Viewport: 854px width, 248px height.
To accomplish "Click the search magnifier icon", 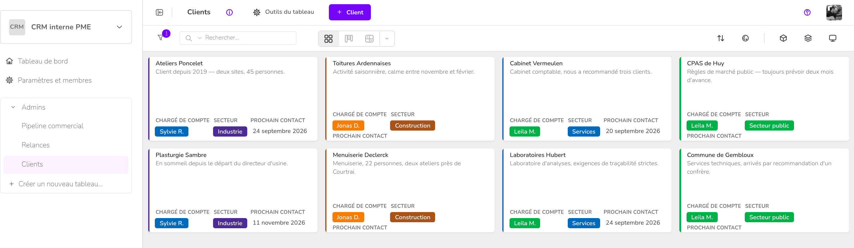I will (189, 38).
